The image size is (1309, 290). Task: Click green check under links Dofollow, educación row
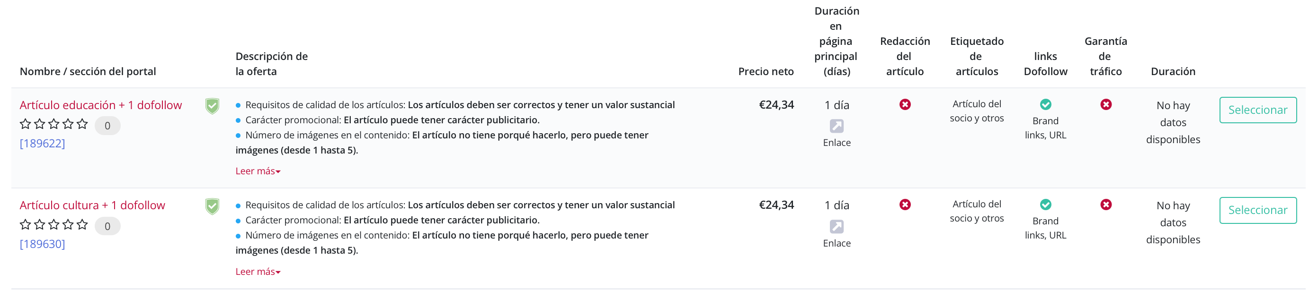[1045, 104]
